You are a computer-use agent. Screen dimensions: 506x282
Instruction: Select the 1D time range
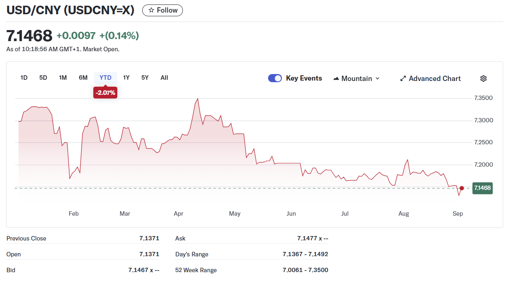point(24,78)
